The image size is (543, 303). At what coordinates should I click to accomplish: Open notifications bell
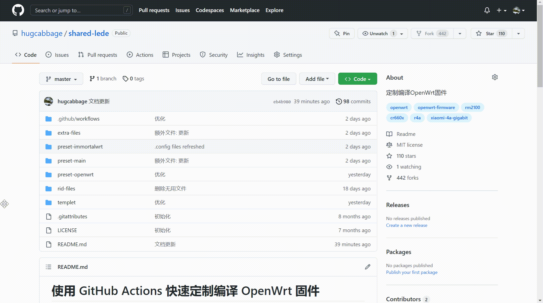point(487,10)
